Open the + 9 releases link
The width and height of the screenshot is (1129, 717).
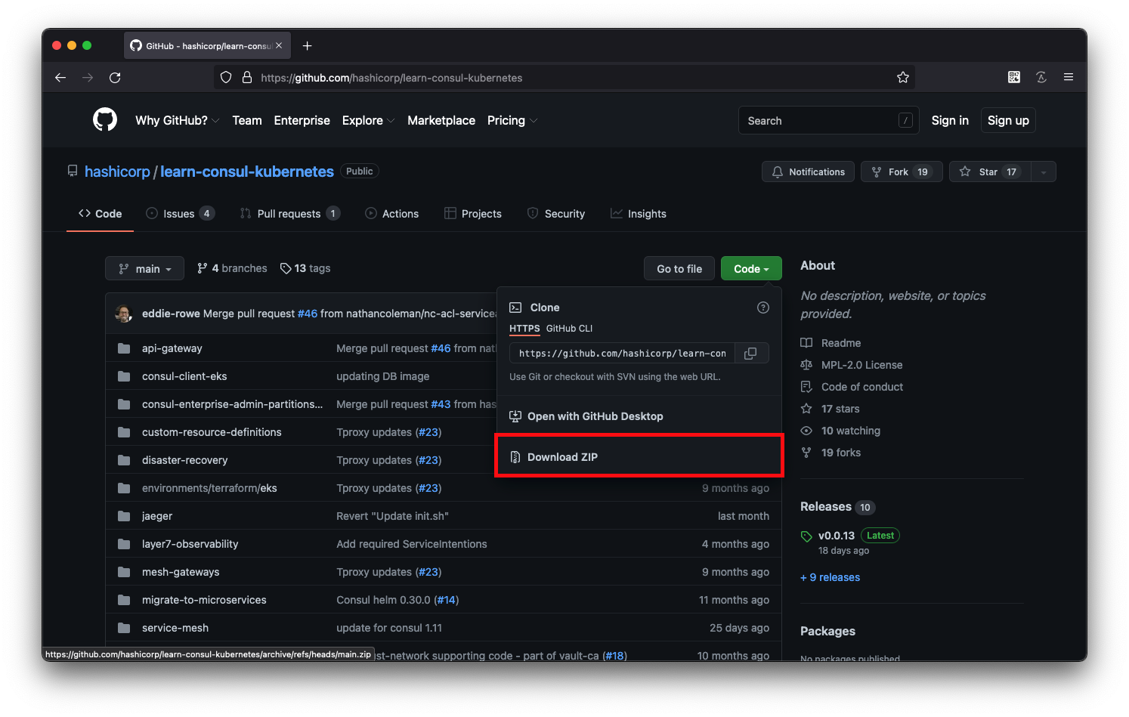(x=830, y=577)
